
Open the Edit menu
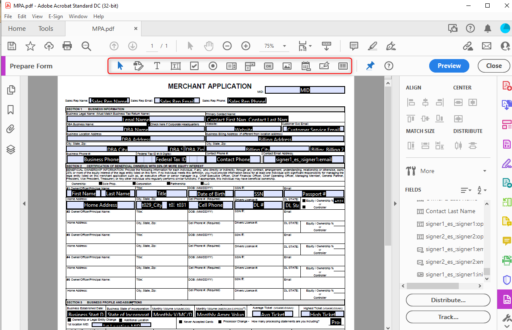(x=22, y=16)
